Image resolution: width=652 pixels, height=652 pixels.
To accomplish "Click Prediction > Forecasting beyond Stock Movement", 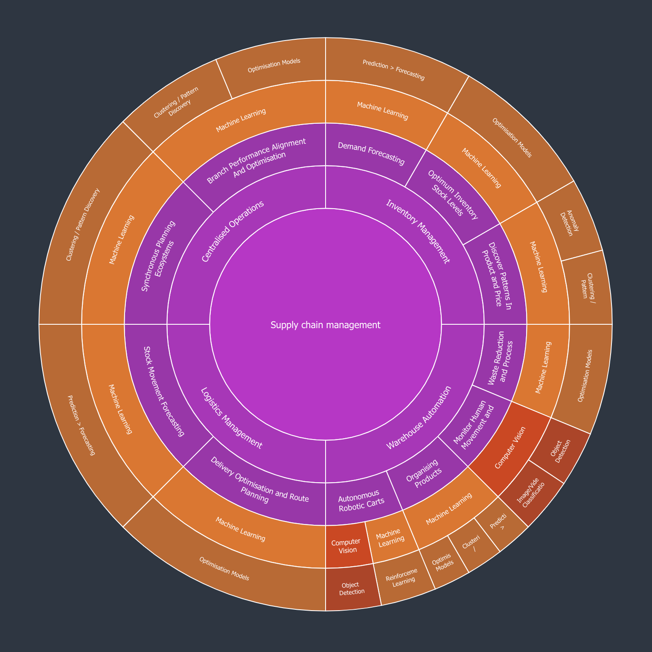I will click(x=81, y=426).
